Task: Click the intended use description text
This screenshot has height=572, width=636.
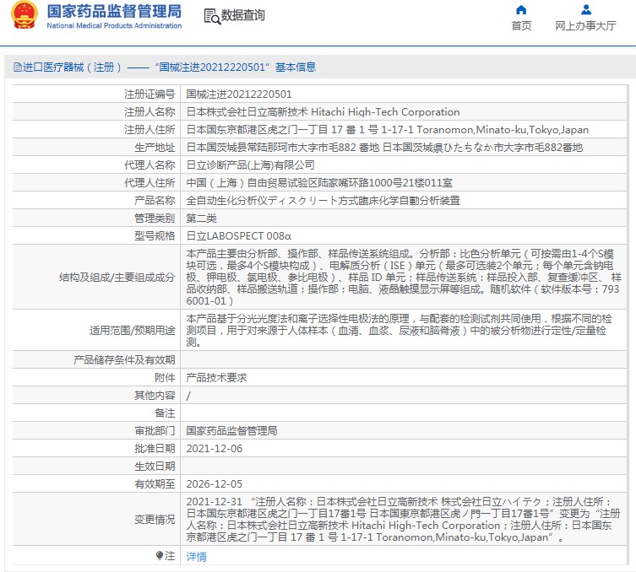Action: point(400,330)
